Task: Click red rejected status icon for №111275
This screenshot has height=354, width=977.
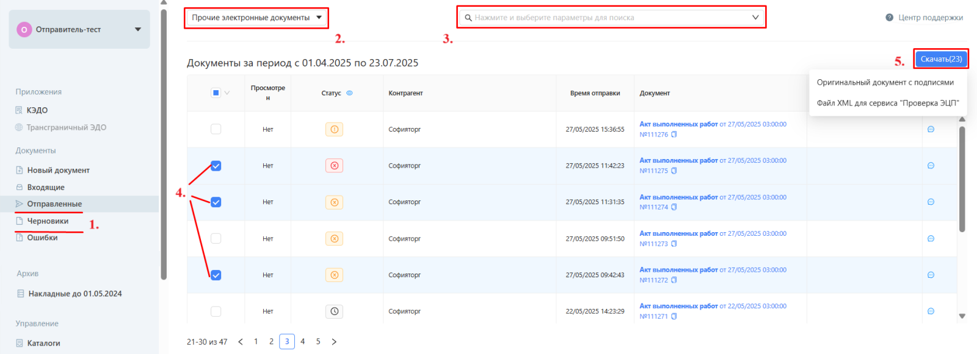Action: pyautogui.click(x=334, y=166)
